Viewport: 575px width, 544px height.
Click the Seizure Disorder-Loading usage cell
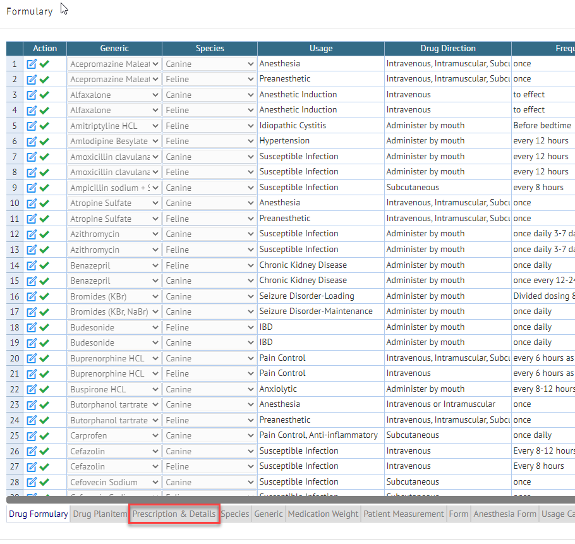pyautogui.click(x=321, y=296)
